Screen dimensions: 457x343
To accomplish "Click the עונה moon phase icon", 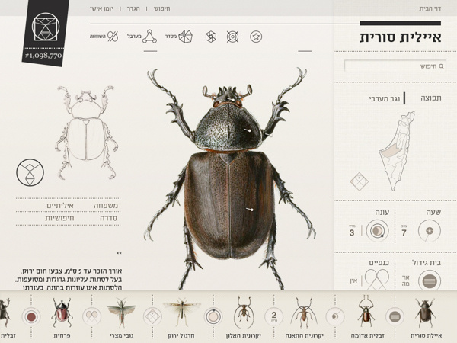I will point(378,231).
